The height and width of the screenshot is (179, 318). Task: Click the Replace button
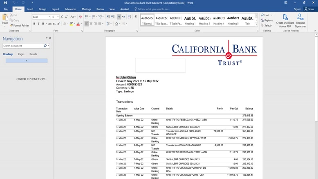coord(267,20)
